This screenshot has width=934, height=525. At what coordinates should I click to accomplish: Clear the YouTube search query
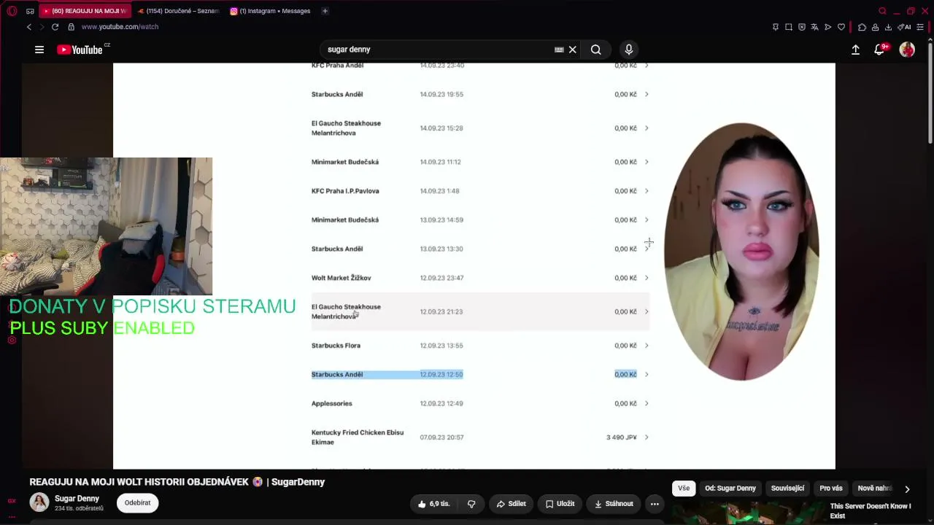click(x=573, y=50)
